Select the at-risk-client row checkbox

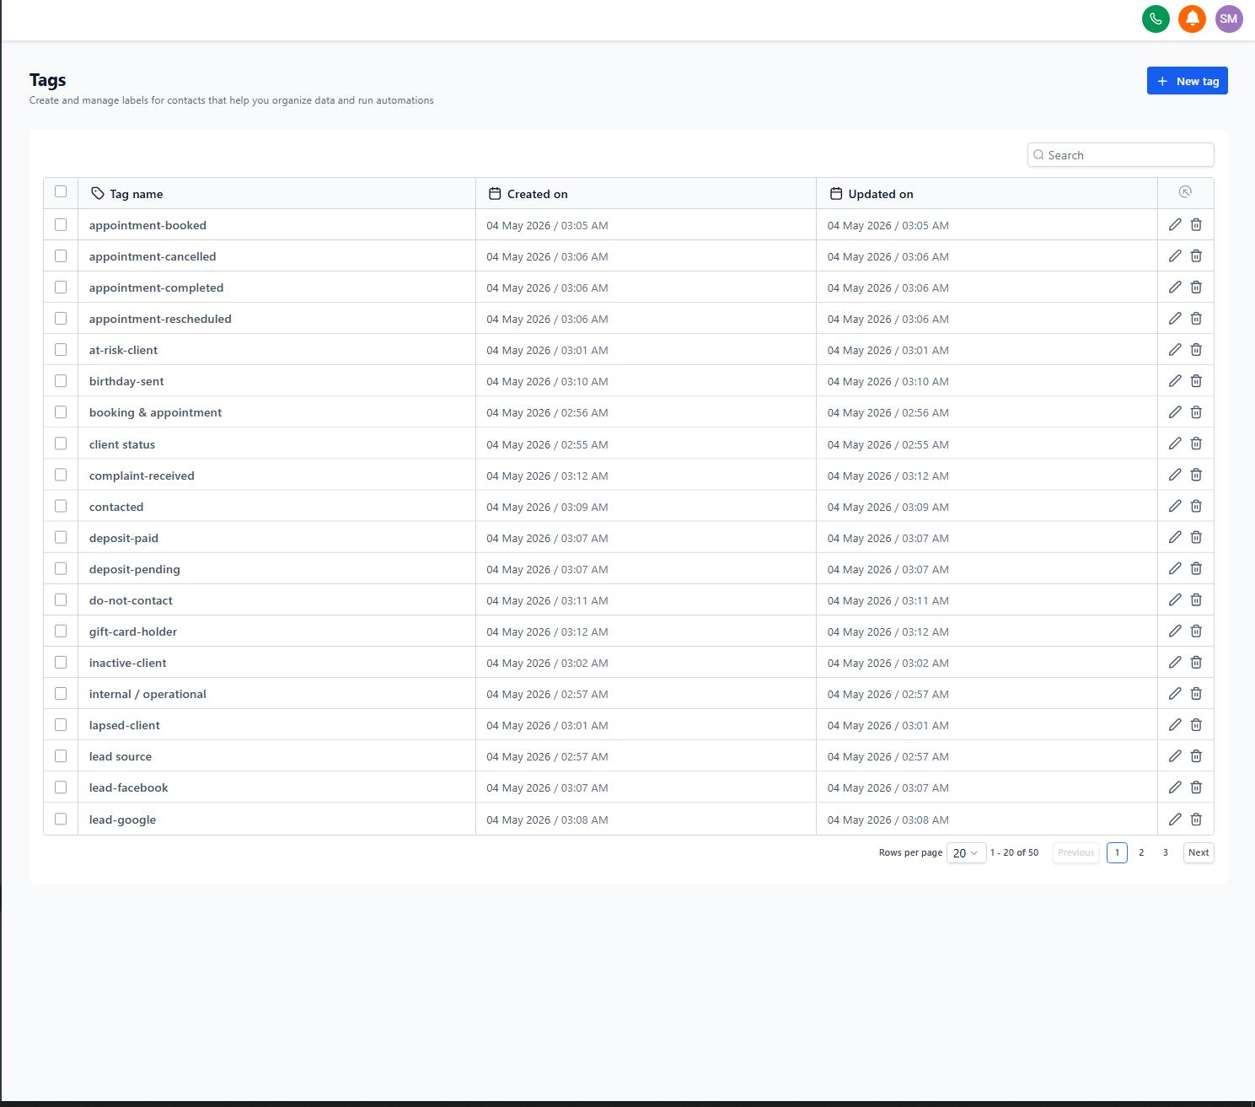[61, 349]
